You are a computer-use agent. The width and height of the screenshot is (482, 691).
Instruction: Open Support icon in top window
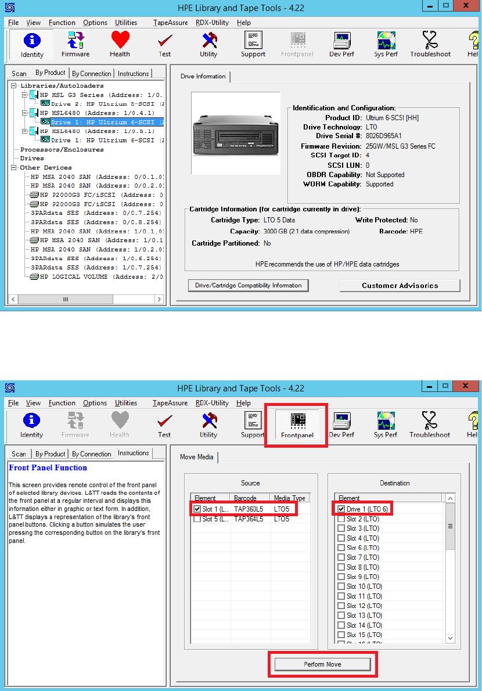[x=253, y=45]
